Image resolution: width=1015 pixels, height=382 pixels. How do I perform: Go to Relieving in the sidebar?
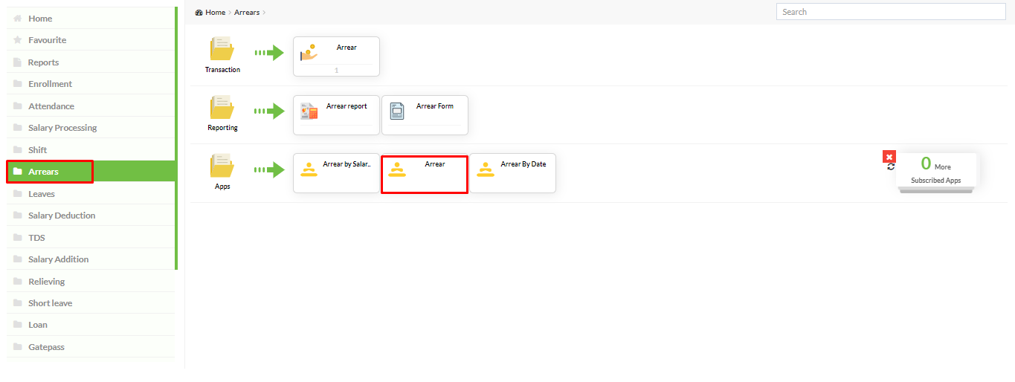[x=91, y=282]
